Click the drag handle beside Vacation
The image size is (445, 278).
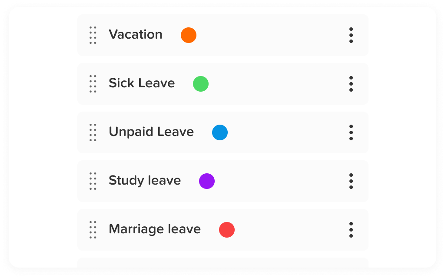coord(93,35)
